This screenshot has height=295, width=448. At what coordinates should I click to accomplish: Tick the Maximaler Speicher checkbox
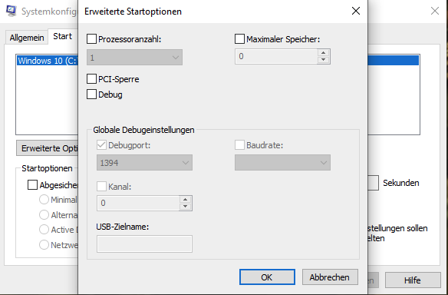point(239,39)
